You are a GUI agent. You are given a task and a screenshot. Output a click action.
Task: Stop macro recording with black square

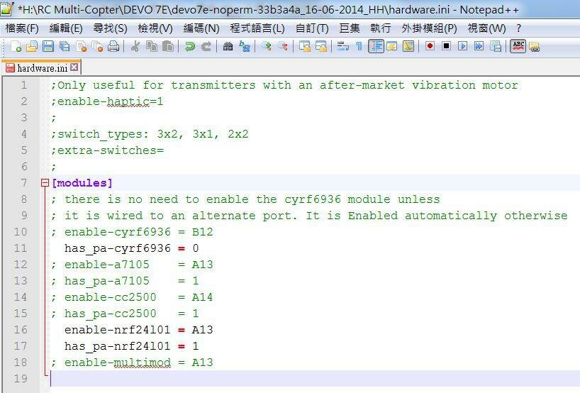447,46
